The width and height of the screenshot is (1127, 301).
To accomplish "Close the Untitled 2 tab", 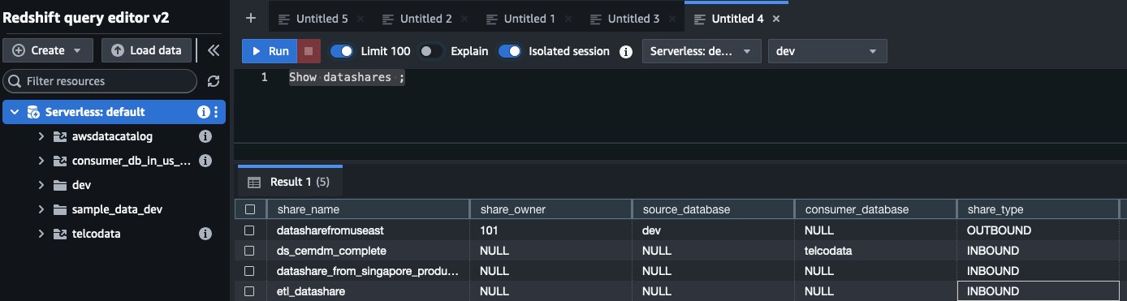I will 464,19.
